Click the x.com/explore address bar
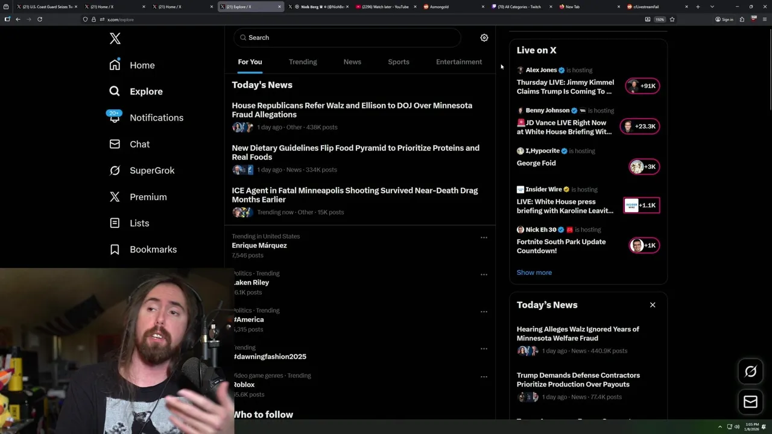 [362, 19]
